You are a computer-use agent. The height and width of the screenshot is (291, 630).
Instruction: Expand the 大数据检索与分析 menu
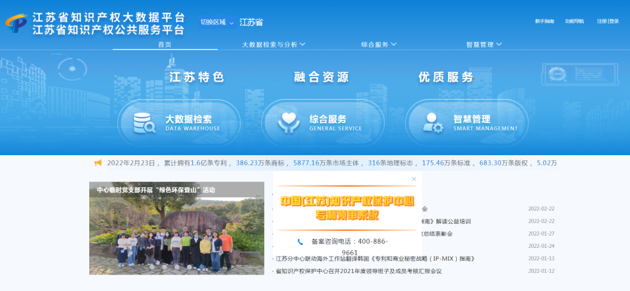coord(274,44)
